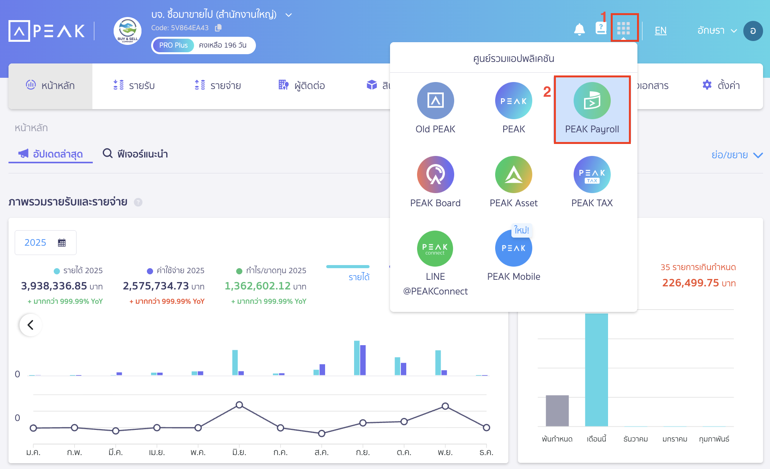Copy the company code 5V864EA43
Image resolution: width=770 pixels, height=469 pixels.
click(218, 27)
